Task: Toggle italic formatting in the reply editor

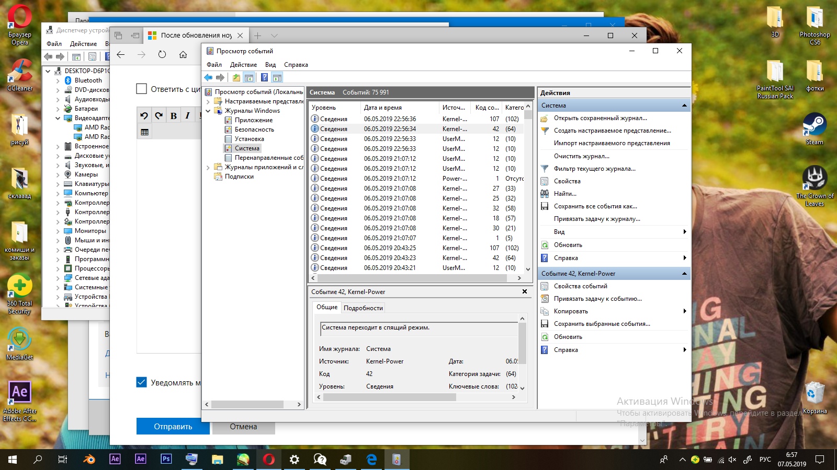Action: pyautogui.click(x=187, y=116)
